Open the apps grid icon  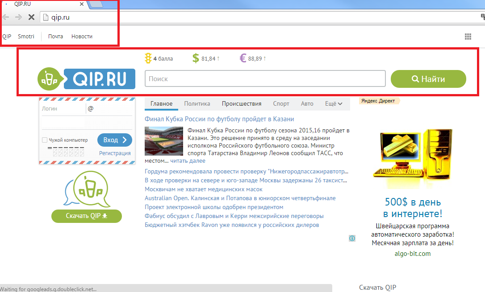pos(468,37)
